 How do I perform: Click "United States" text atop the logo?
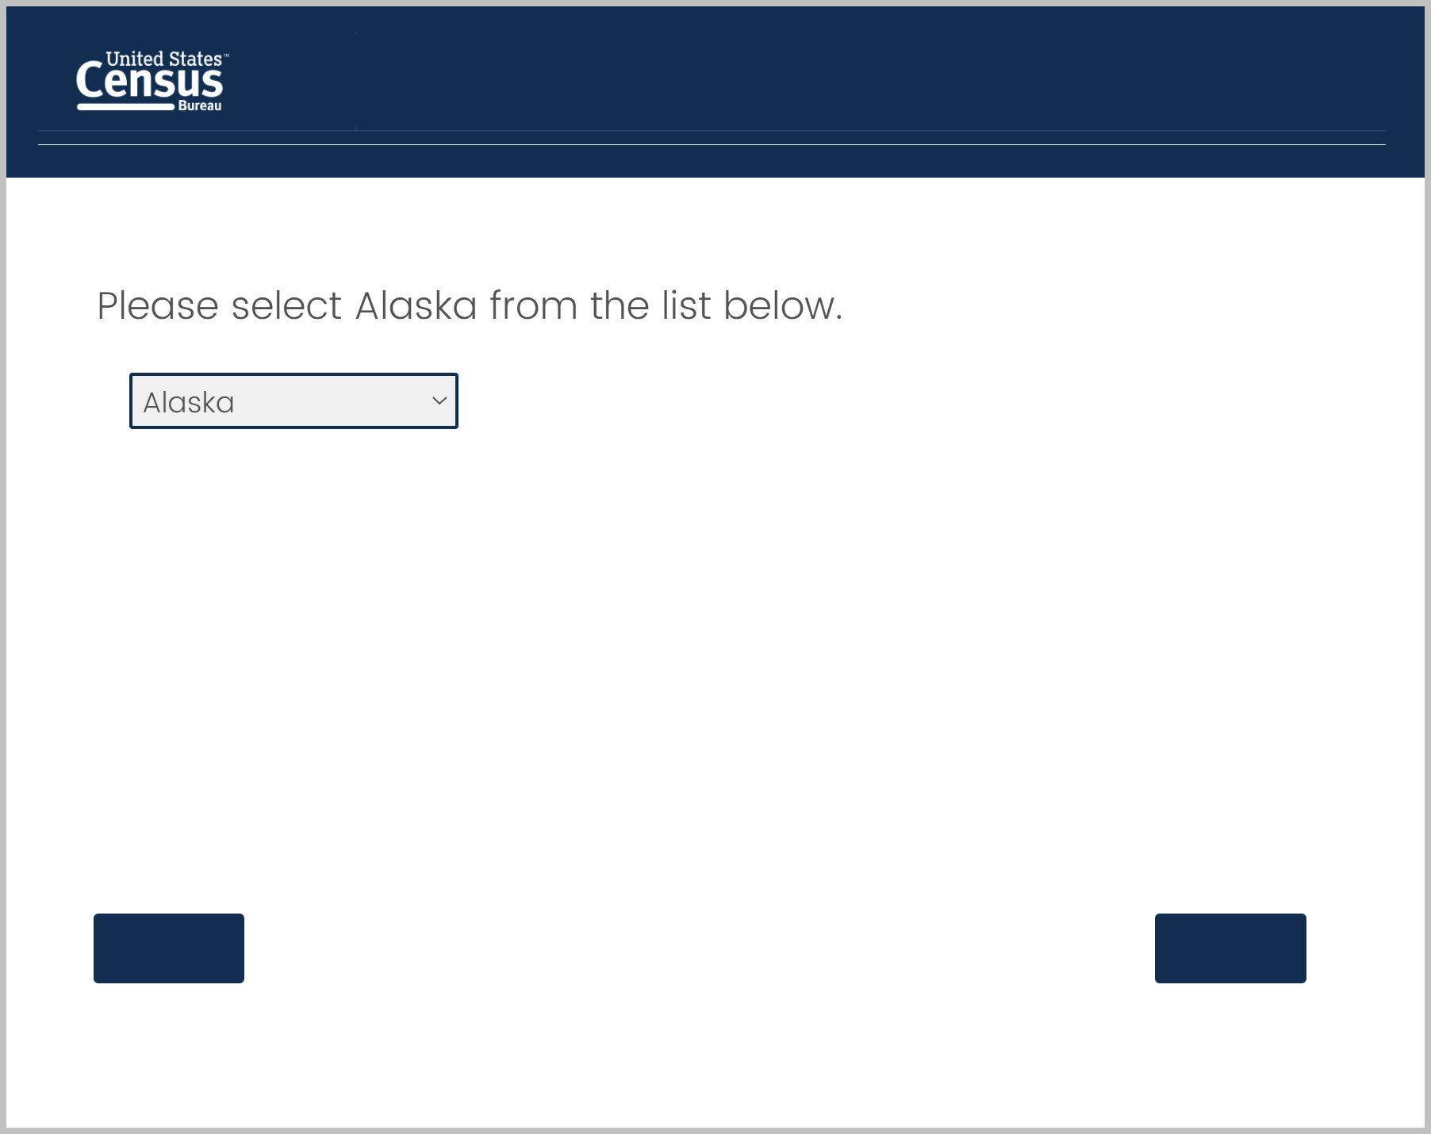pos(163,59)
